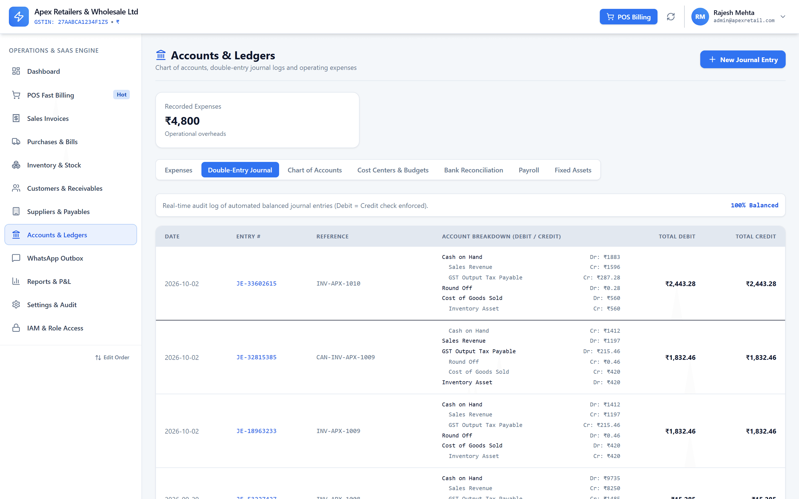Image resolution: width=799 pixels, height=499 pixels.
Task: Click the Entry # column header
Action: tap(248, 236)
